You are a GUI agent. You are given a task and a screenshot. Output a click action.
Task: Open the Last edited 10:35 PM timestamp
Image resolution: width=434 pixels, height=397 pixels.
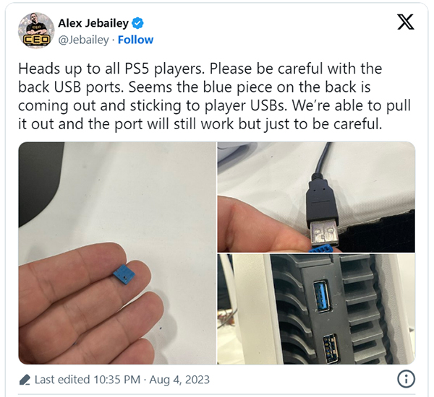click(88, 380)
